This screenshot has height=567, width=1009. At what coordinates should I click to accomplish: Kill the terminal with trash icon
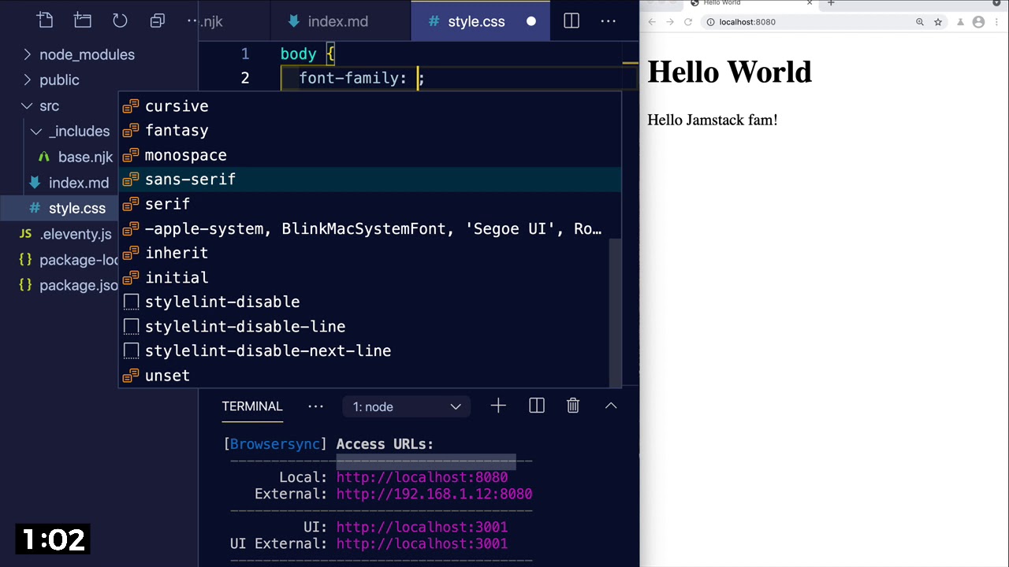coord(573,406)
